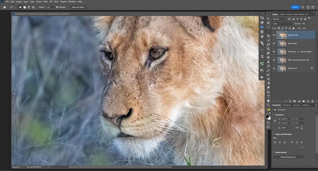Viewport: 318px width, 171px height.
Task: Switch to the History tab
Action: click(x=290, y=14)
